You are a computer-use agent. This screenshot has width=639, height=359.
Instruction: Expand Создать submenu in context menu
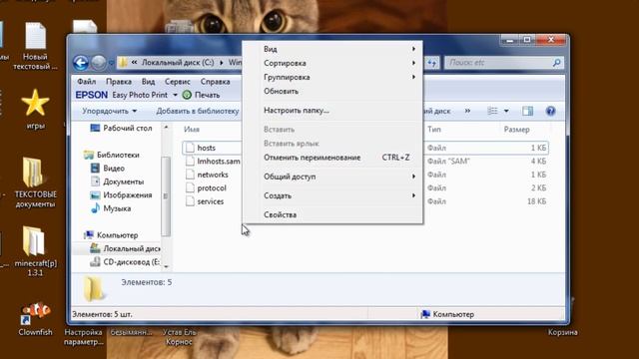pyautogui.click(x=332, y=195)
